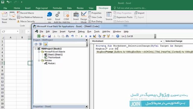193x109 pixels.
Task: Open the Formulas ribbon tab
Action: 57,8
